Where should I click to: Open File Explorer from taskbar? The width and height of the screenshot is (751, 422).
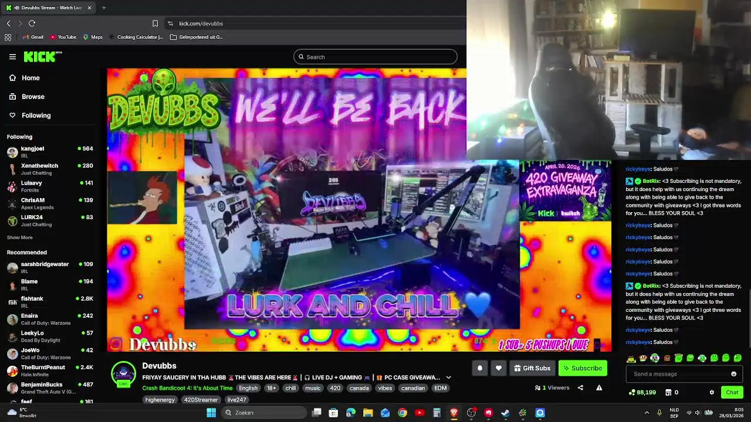point(368,413)
